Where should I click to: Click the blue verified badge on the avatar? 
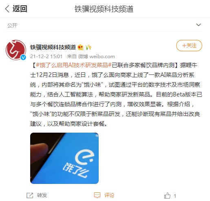click(x=23, y=57)
